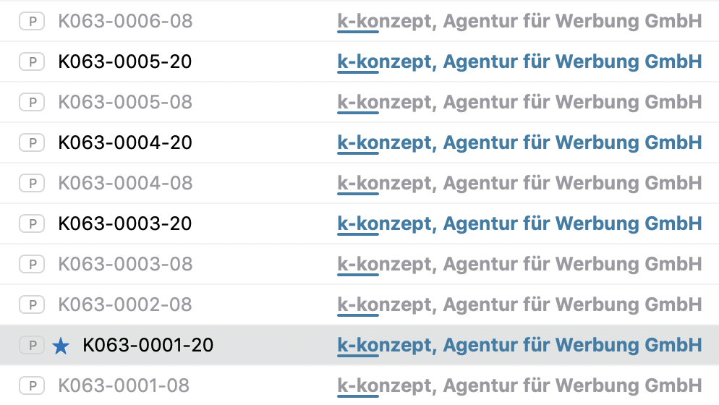Toggle the blue favorite star on K063-0001-20
Screen dimensions: 719x405
click(x=61, y=346)
